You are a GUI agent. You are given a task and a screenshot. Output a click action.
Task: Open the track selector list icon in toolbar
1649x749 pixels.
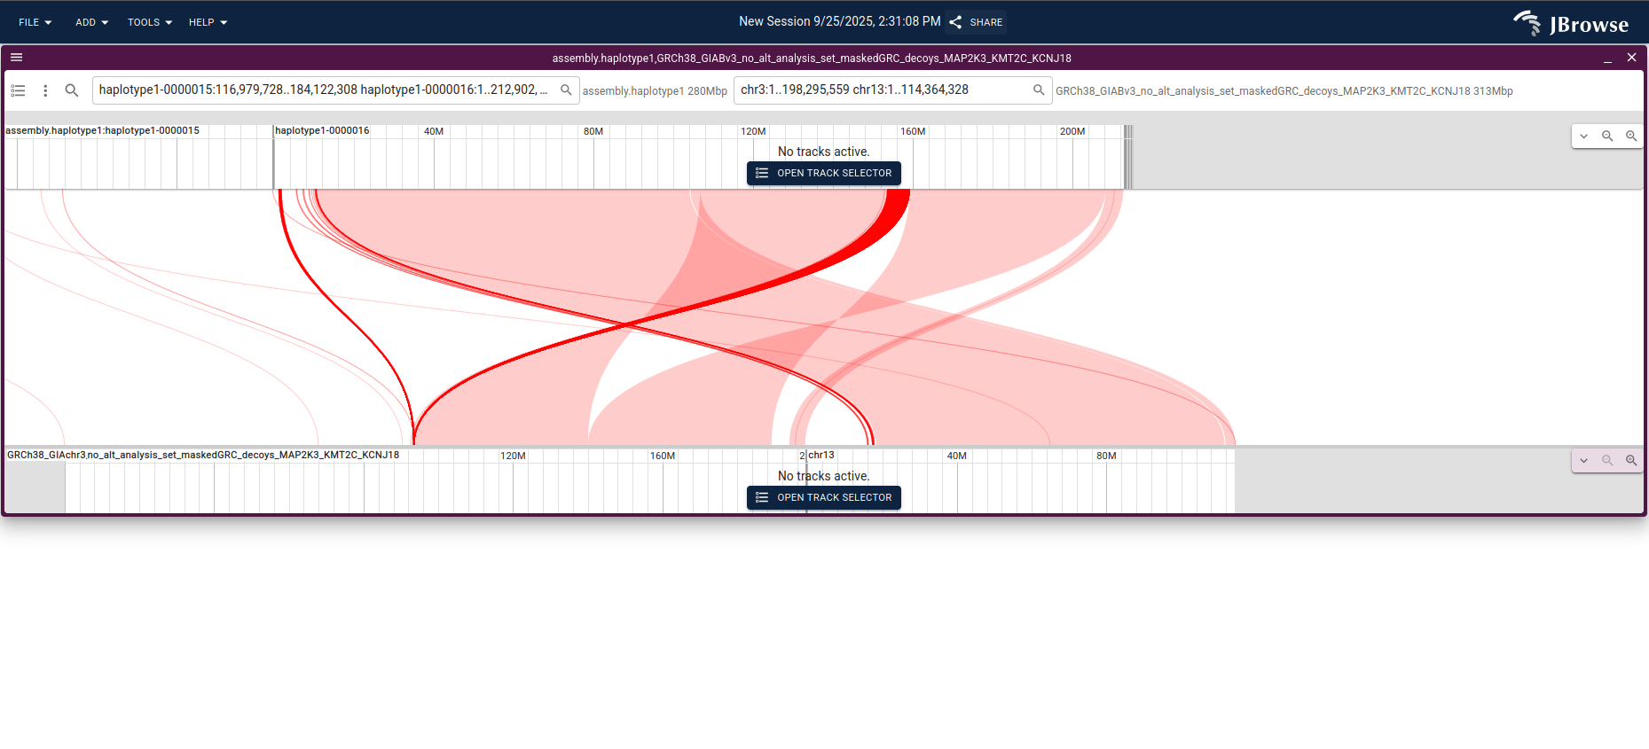(x=18, y=90)
